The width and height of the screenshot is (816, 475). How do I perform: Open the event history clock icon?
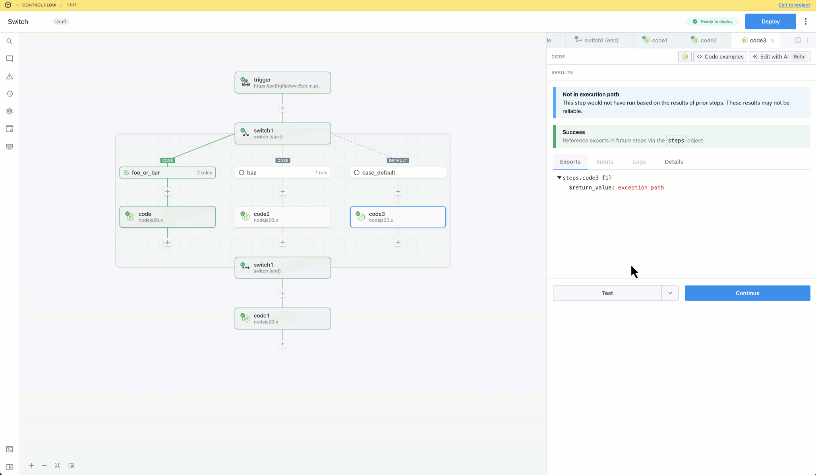[10, 94]
